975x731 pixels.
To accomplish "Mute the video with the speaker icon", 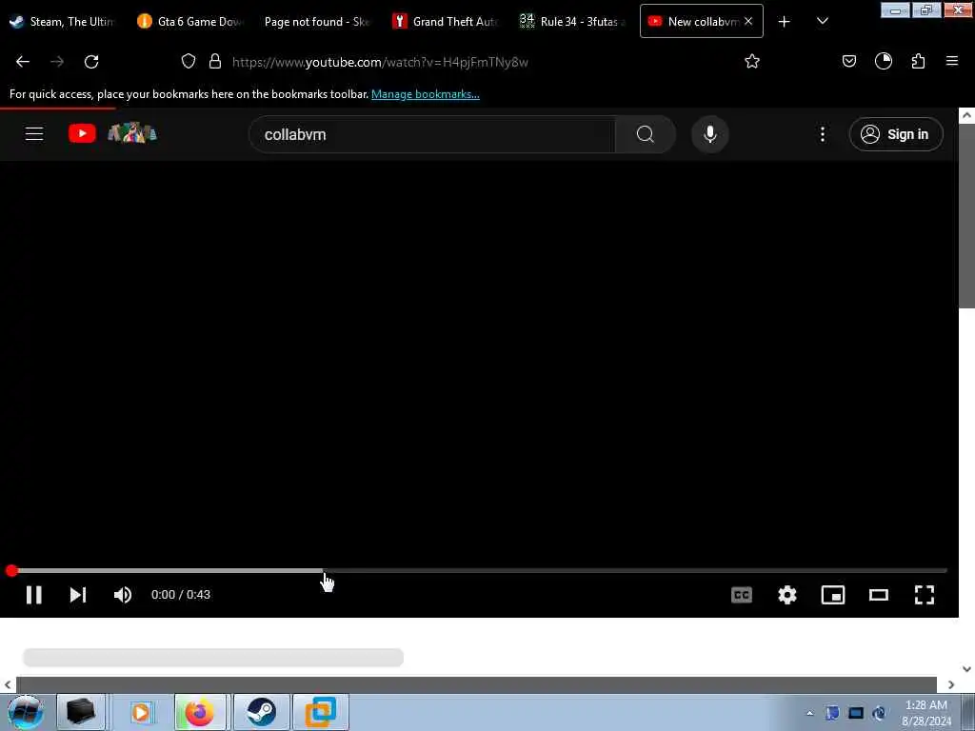I will (123, 595).
